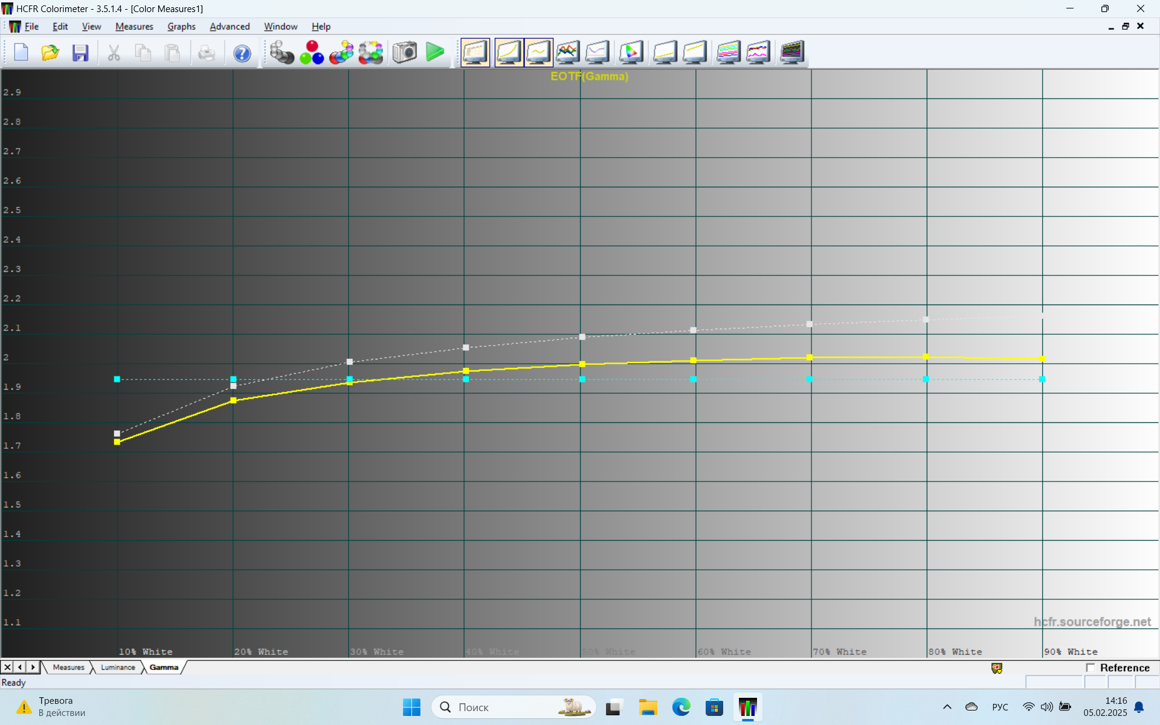
Task: Switch to the Luminance tab
Action: point(118,668)
